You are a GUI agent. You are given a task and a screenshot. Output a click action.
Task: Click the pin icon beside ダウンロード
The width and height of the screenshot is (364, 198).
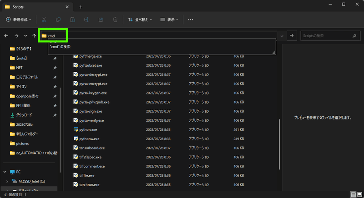click(55, 115)
